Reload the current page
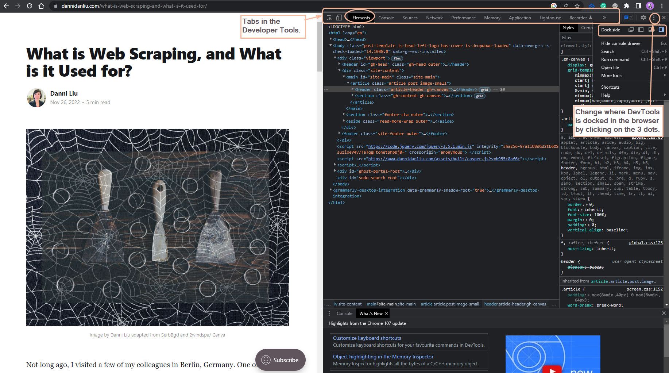669x373 pixels. point(30,6)
